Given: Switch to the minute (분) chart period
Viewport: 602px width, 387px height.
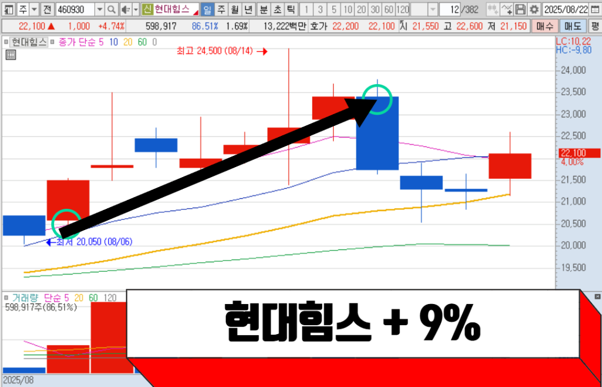Looking at the screenshot, I should coord(263,9).
